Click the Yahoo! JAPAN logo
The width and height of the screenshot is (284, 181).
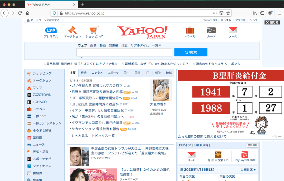click(x=142, y=33)
